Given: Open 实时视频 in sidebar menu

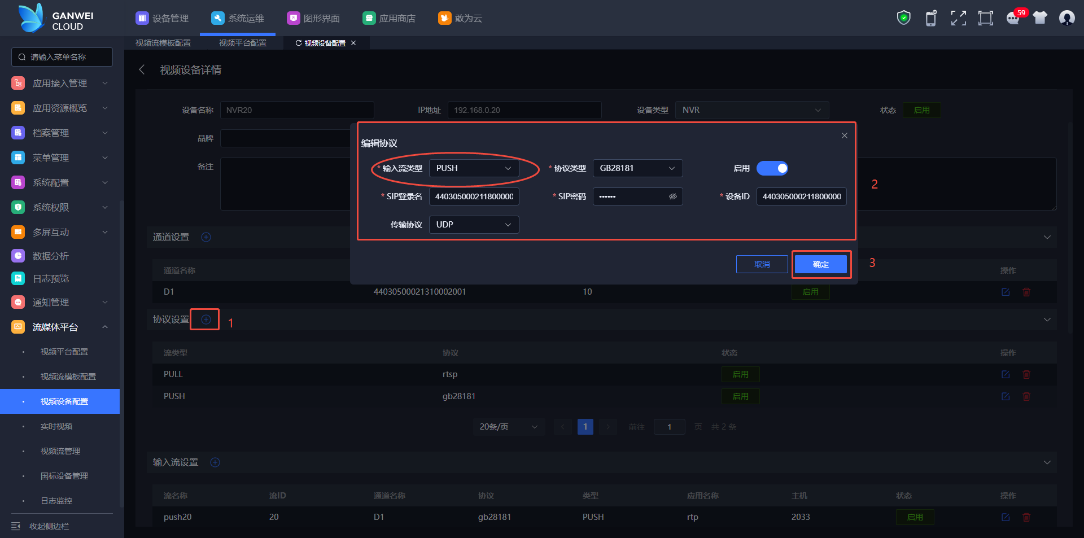Looking at the screenshot, I should coord(56,426).
